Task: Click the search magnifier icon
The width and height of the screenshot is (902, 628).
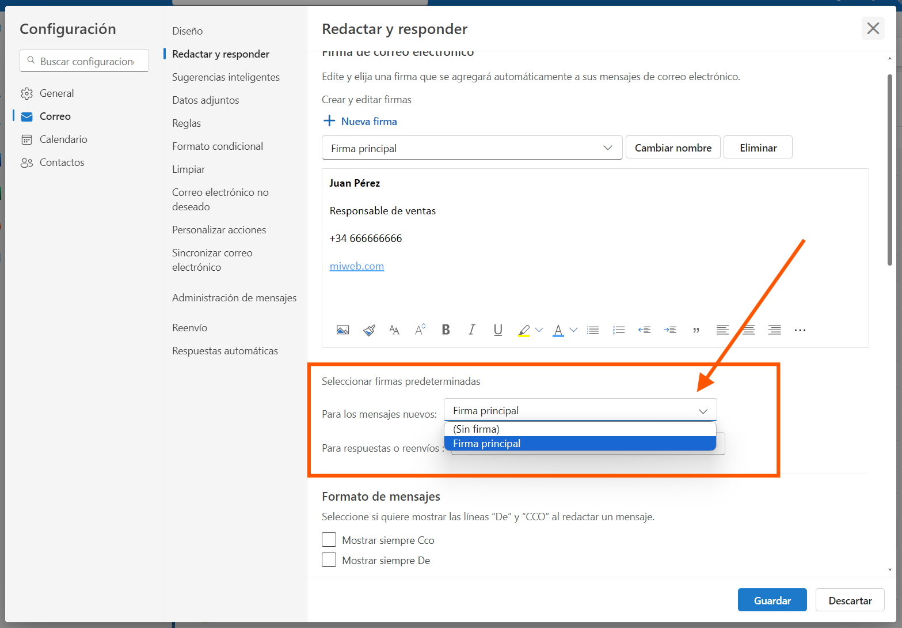Action: (x=31, y=60)
